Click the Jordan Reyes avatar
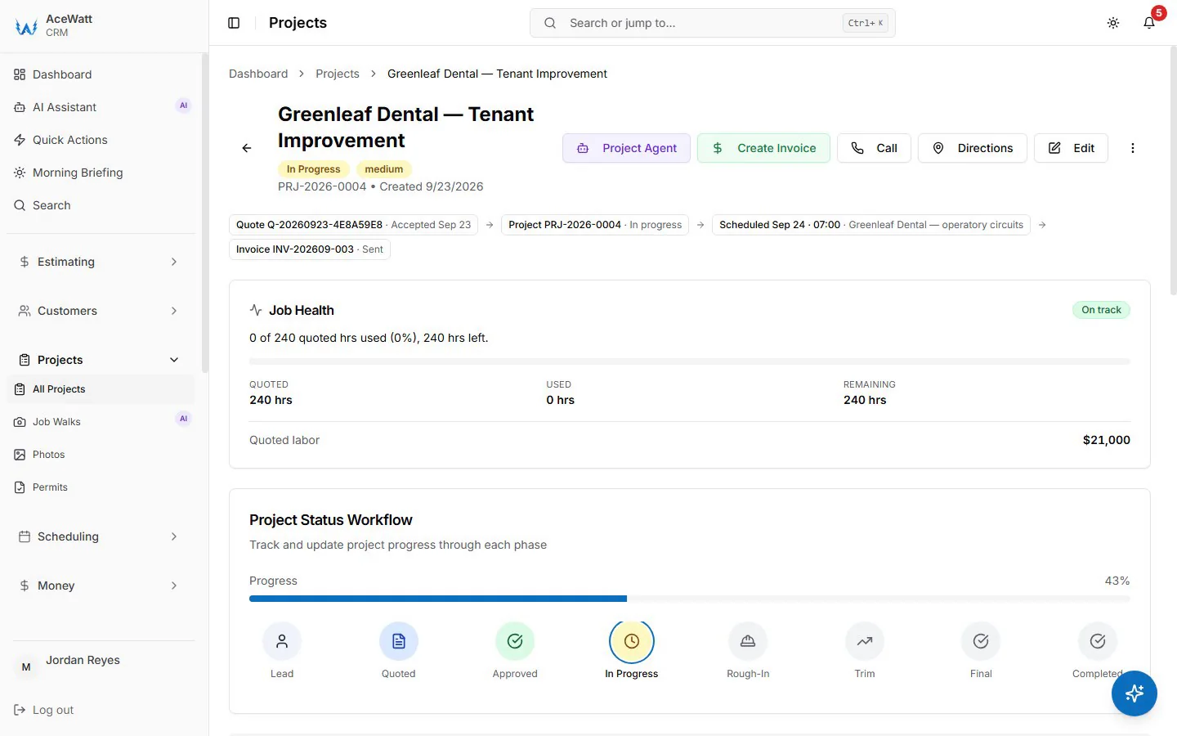The image size is (1177, 736). 26,667
